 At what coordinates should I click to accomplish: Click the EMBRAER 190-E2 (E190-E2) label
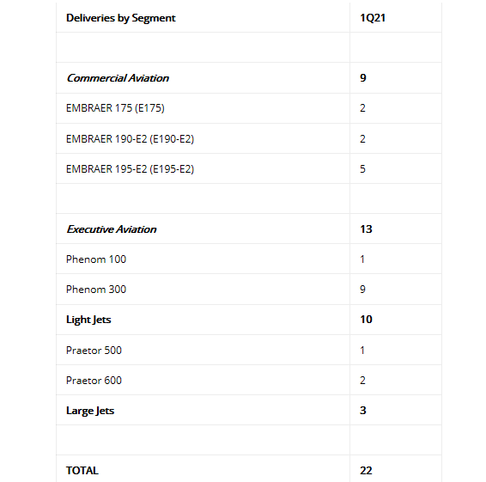coord(130,138)
